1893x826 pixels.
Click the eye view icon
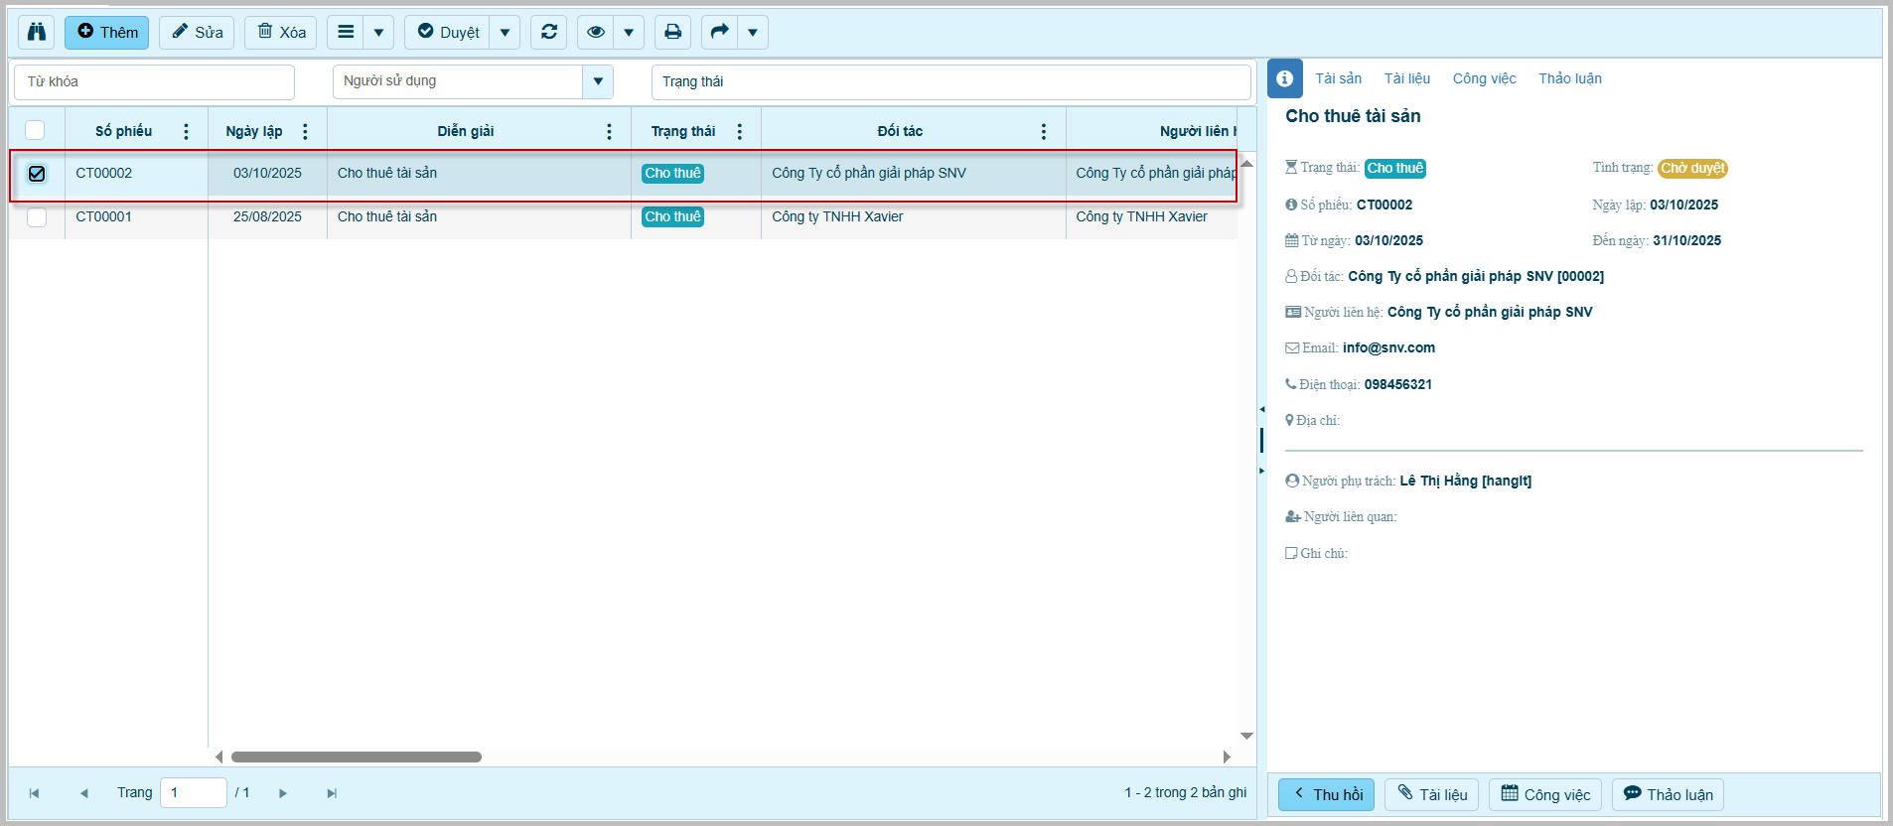pos(595,32)
